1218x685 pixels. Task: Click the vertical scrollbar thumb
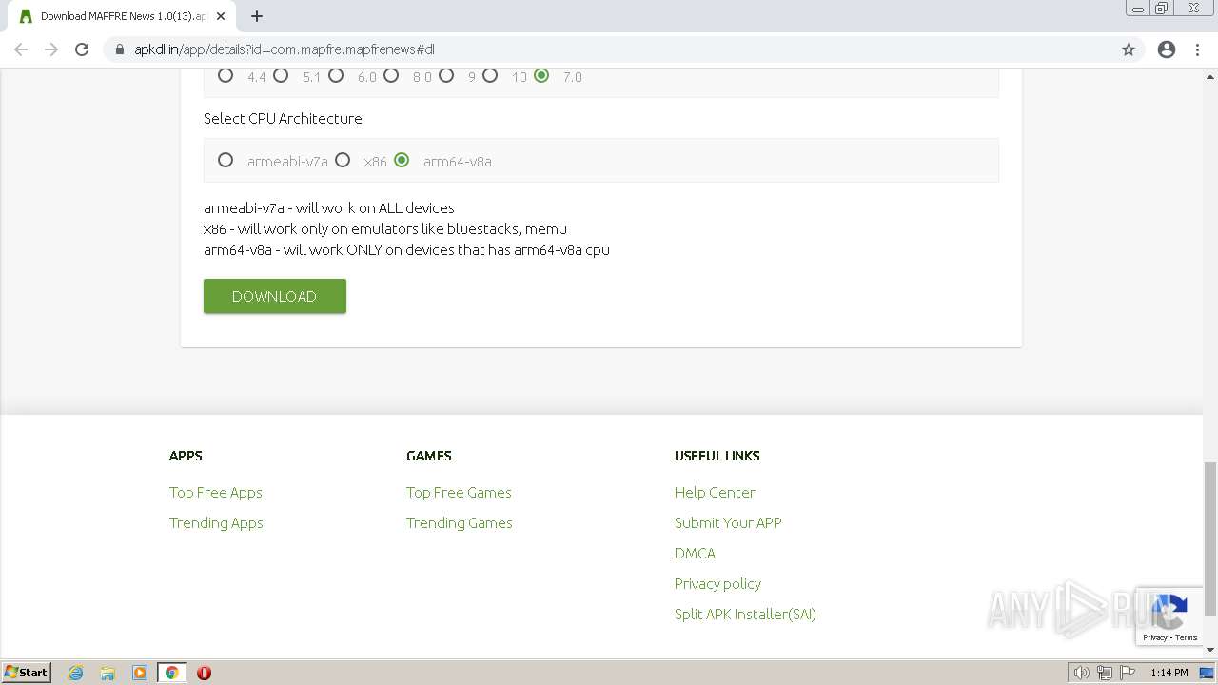1210,538
